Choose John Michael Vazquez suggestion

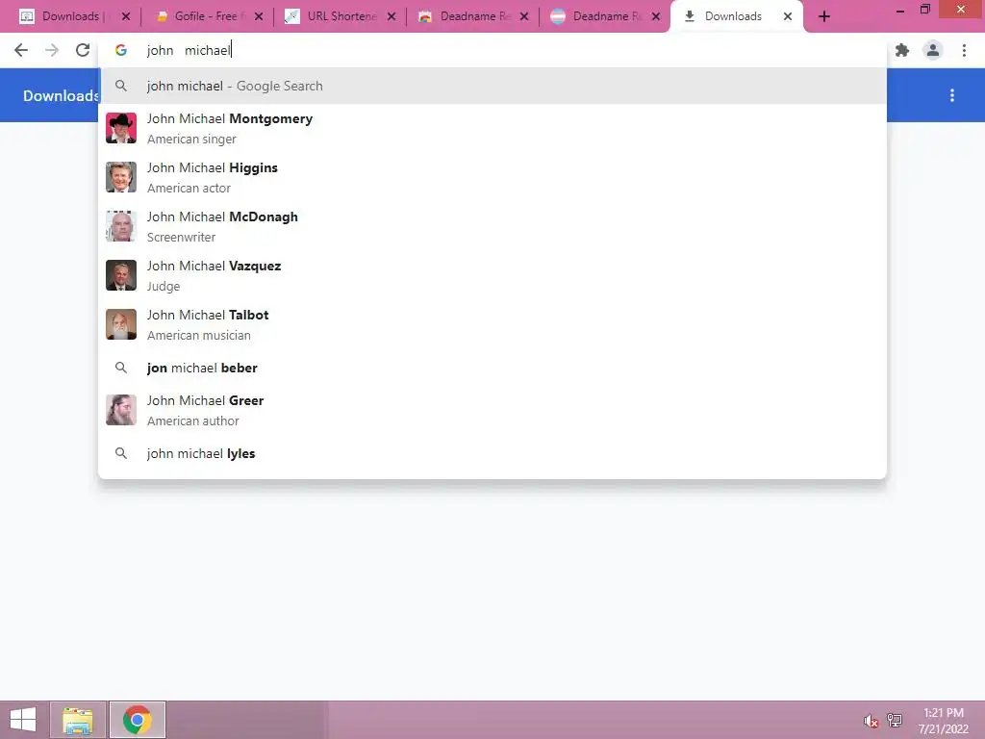coord(492,275)
